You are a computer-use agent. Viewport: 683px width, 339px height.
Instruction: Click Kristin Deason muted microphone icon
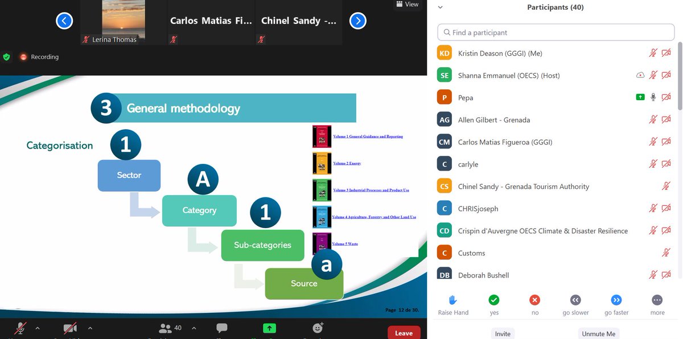[653, 53]
